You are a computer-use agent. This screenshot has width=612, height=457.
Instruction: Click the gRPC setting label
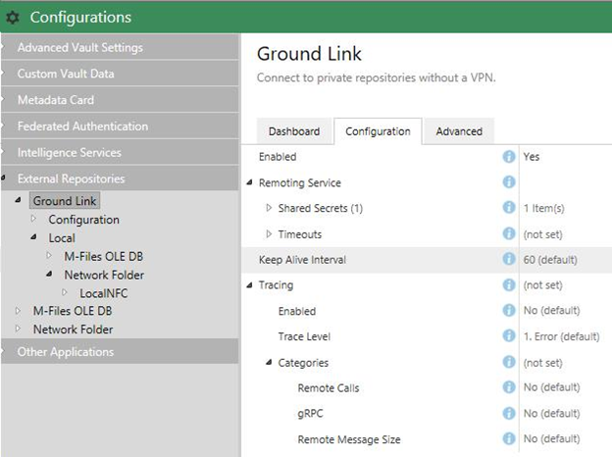click(310, 413)
